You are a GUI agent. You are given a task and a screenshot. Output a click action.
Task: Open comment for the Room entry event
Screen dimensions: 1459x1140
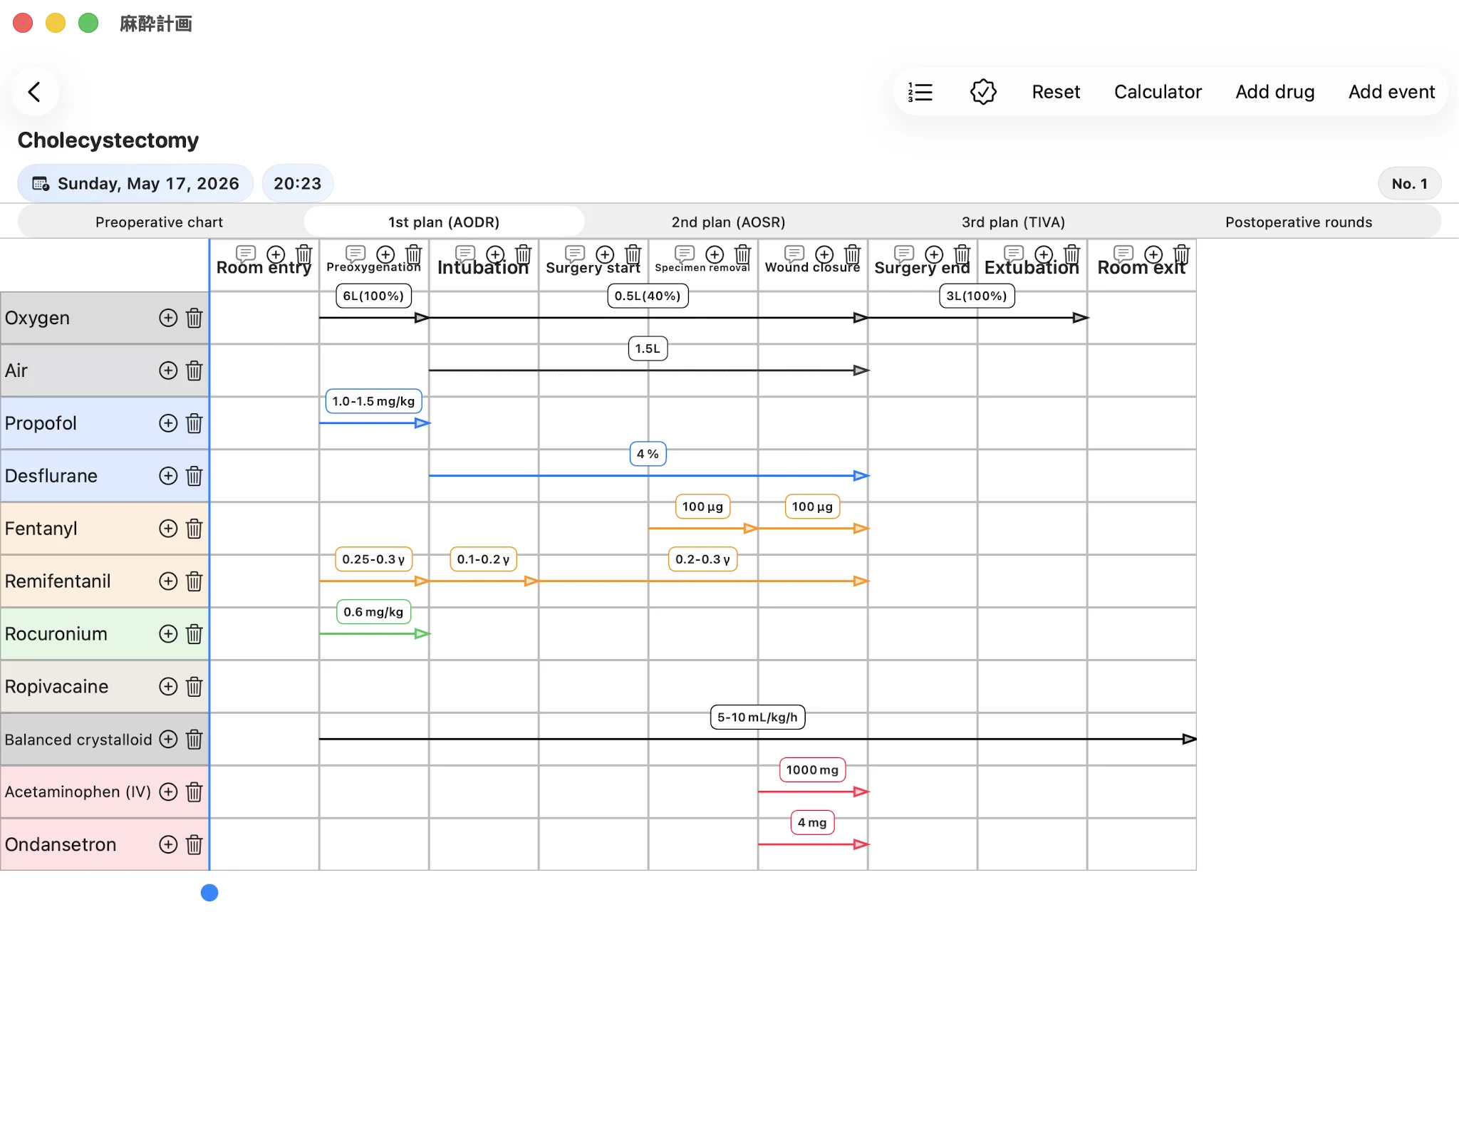[x=246, y=254]
